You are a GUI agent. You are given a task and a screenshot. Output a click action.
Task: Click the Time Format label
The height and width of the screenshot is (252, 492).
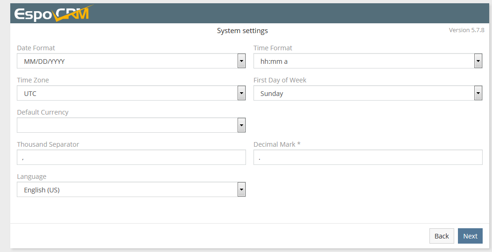point(273,48)
